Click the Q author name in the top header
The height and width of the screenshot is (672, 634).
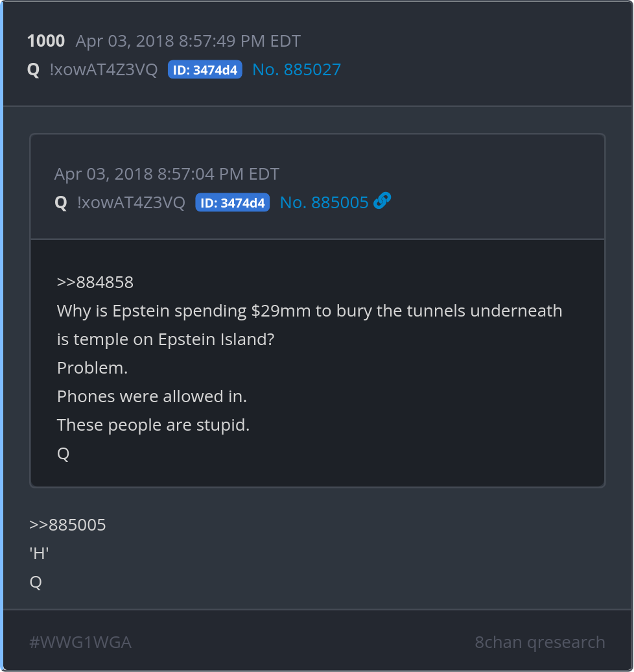pyautogui.click(x=33, y=70)
